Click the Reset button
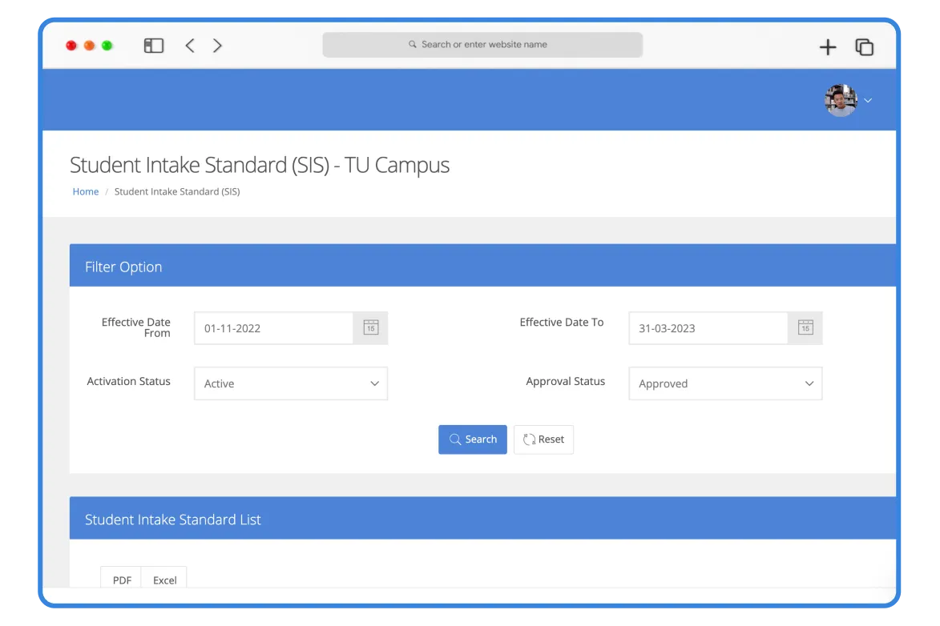 click(543, 439)
